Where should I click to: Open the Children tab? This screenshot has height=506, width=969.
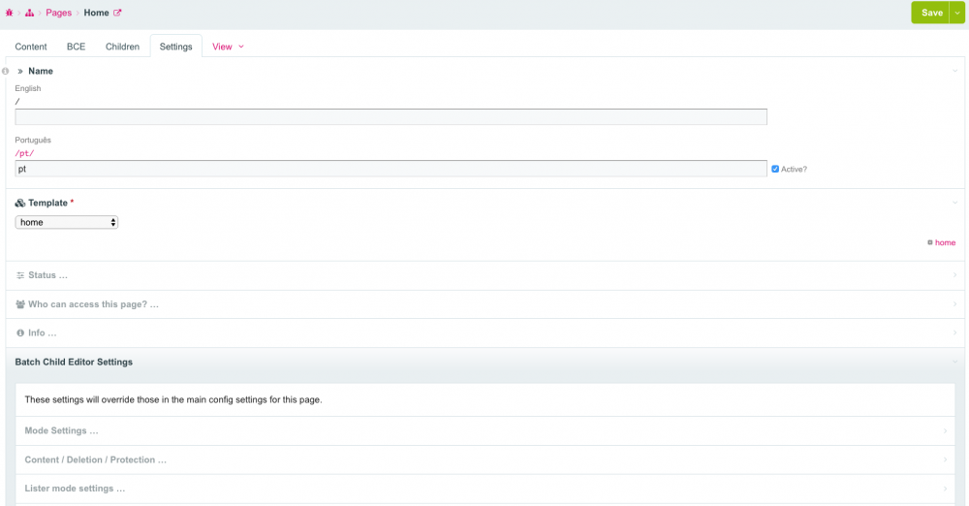pyautogui.click(x=122, y=47)
